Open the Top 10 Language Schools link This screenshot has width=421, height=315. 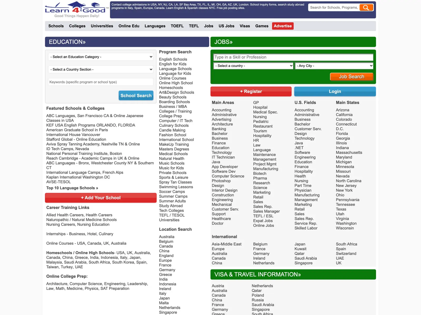pyautogui.click(x=72, y=188)
